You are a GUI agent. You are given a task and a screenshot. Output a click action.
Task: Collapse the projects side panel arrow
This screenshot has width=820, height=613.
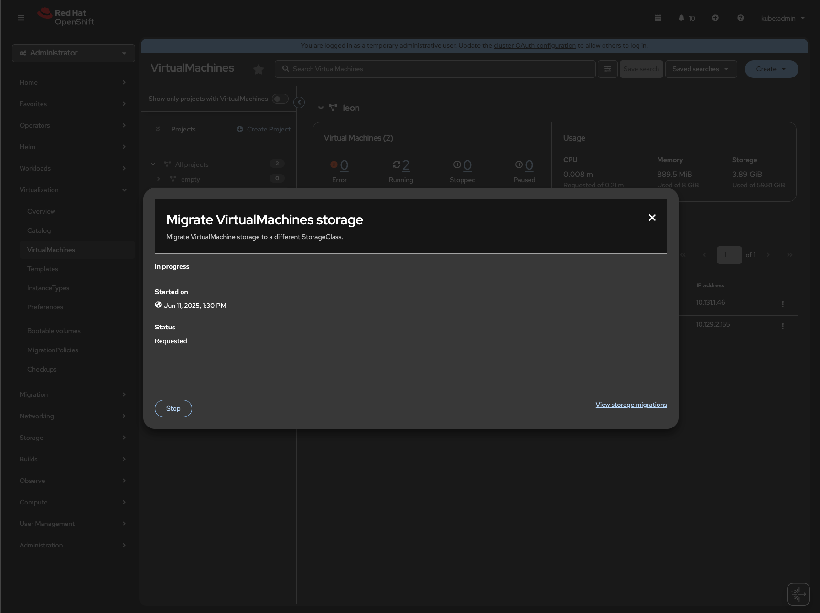[x=299, y=102]
